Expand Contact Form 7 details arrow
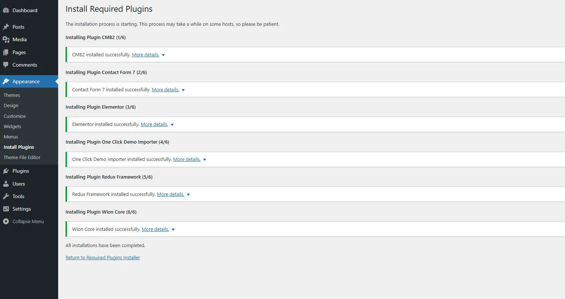Viewport: 565px width, 299px height. pos(183,90)
